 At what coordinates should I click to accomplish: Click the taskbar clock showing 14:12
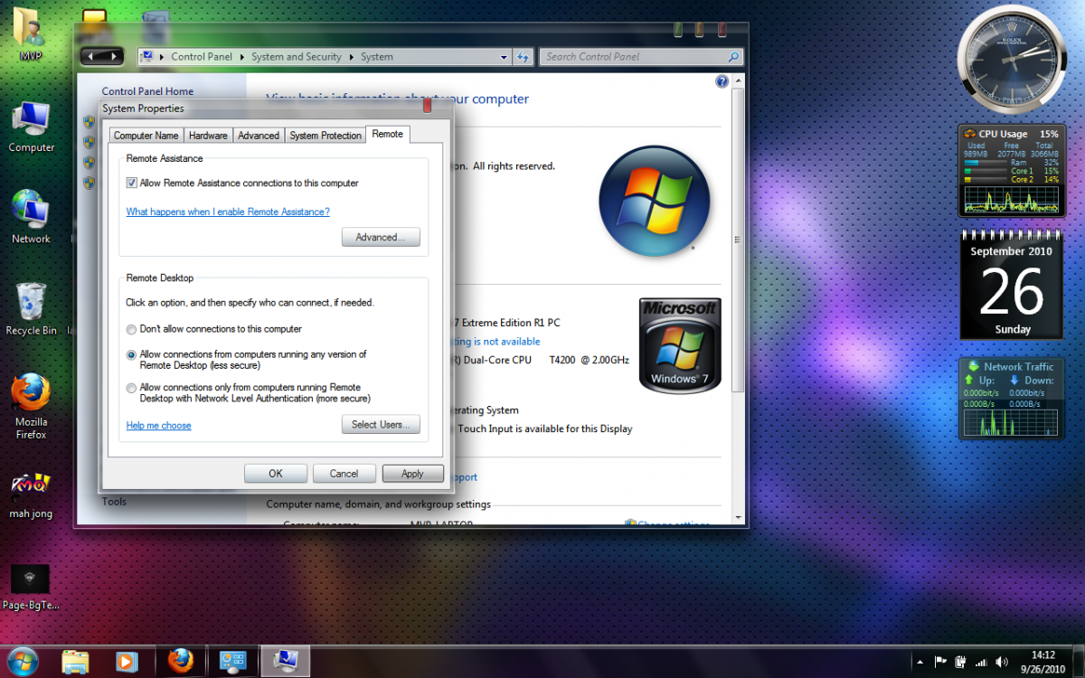(1043, 662)
